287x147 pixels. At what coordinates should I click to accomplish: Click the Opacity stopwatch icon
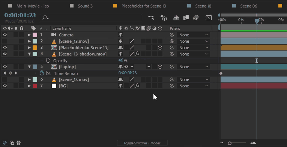point(48,60)
